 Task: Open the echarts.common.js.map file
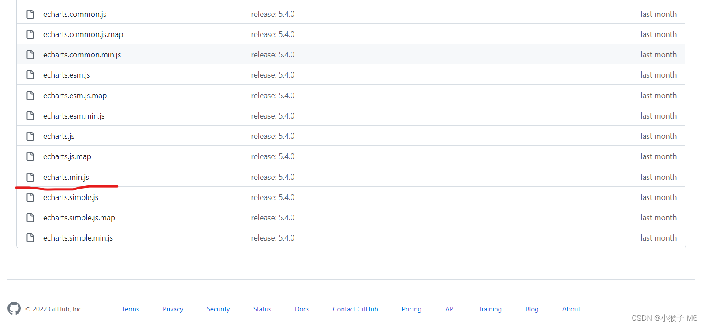83,34
